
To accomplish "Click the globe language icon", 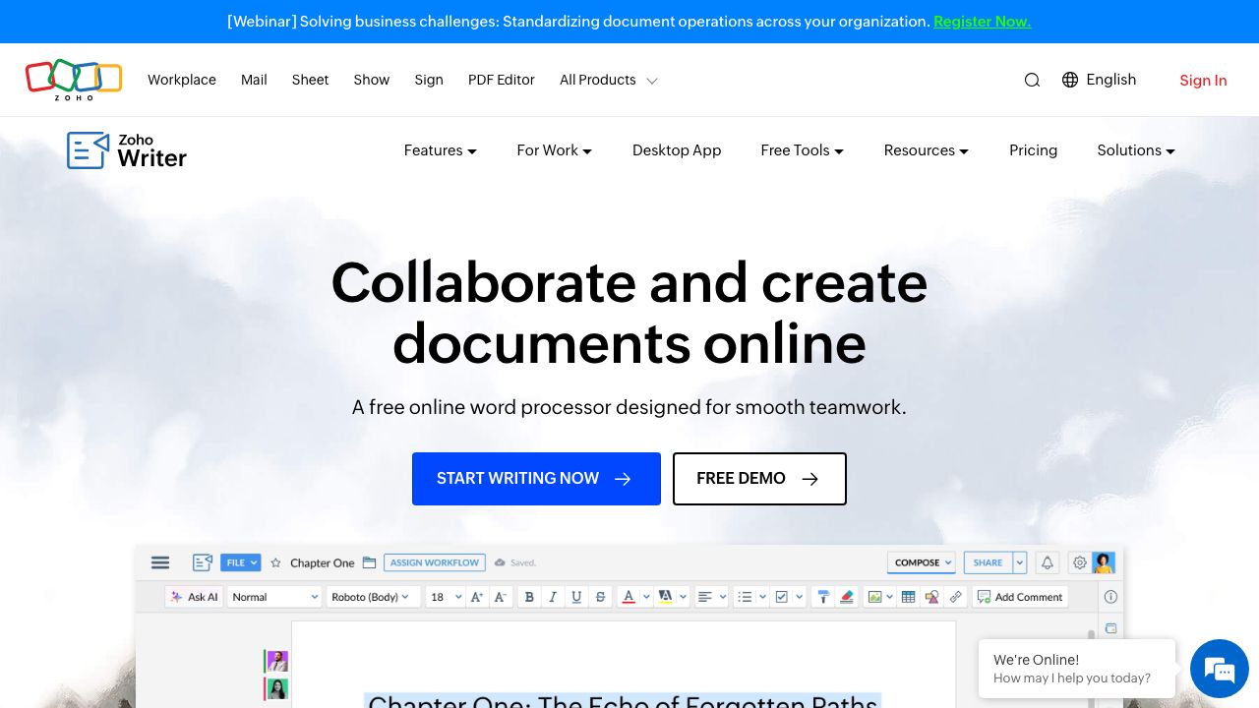I will (x=1070, y=80).
